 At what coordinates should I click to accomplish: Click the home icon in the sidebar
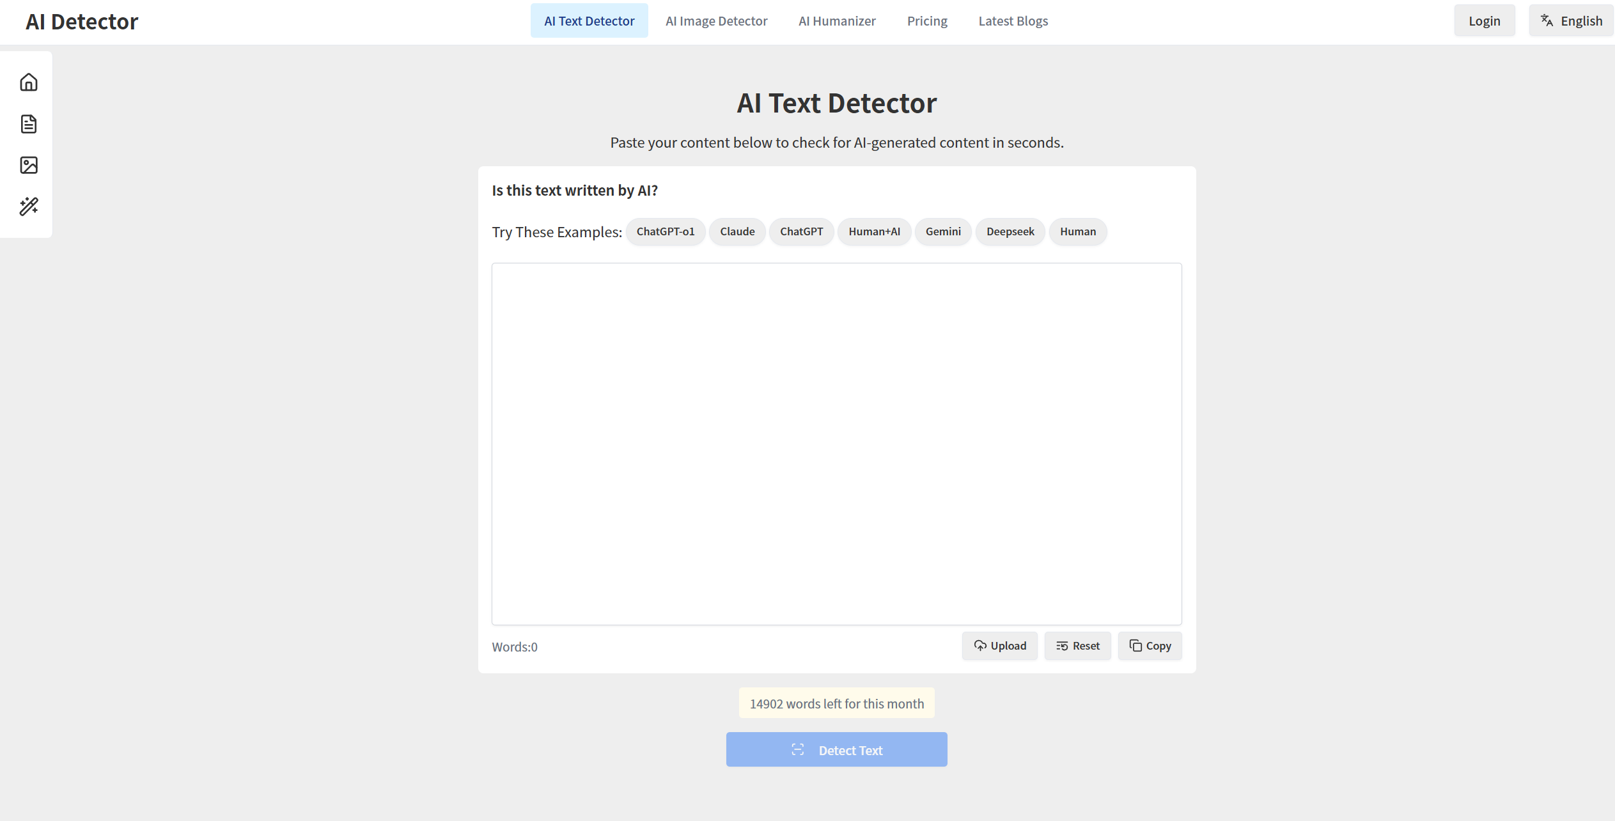click(29, 82)
